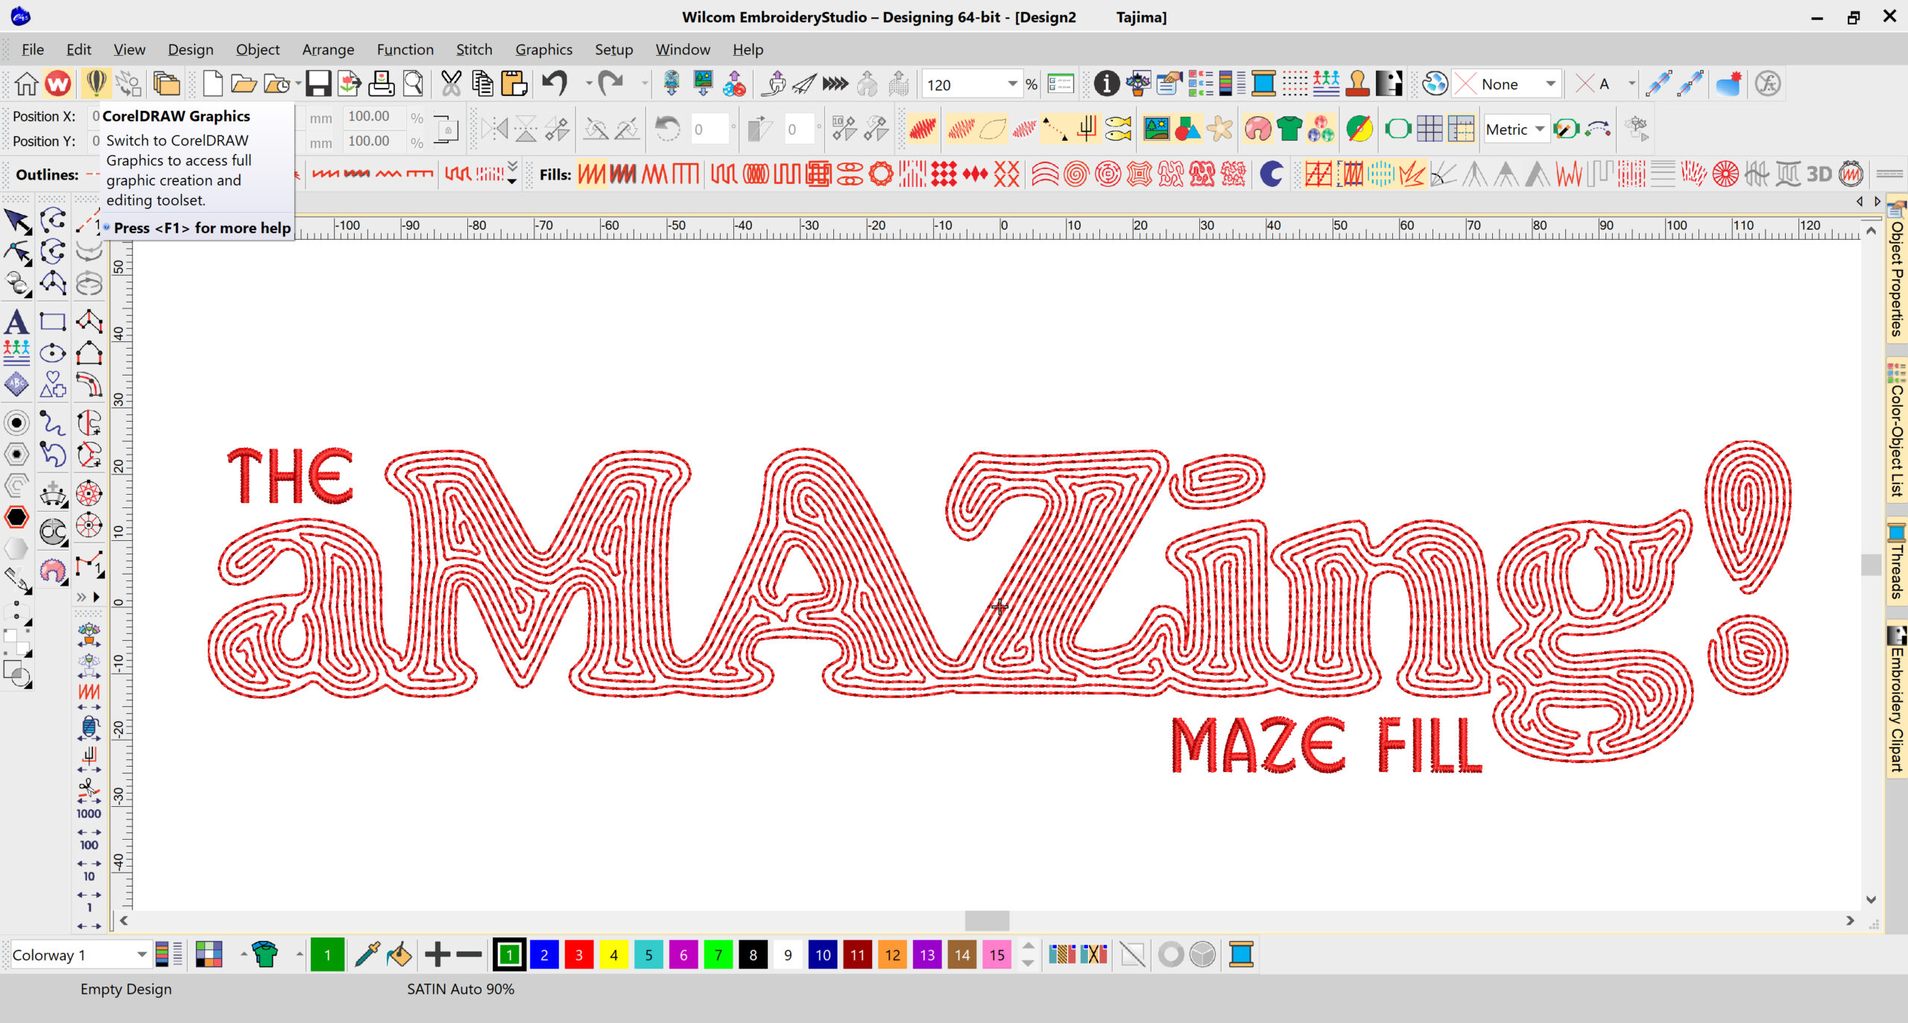Open the Colorway 1 dropdown

[142, 954]
